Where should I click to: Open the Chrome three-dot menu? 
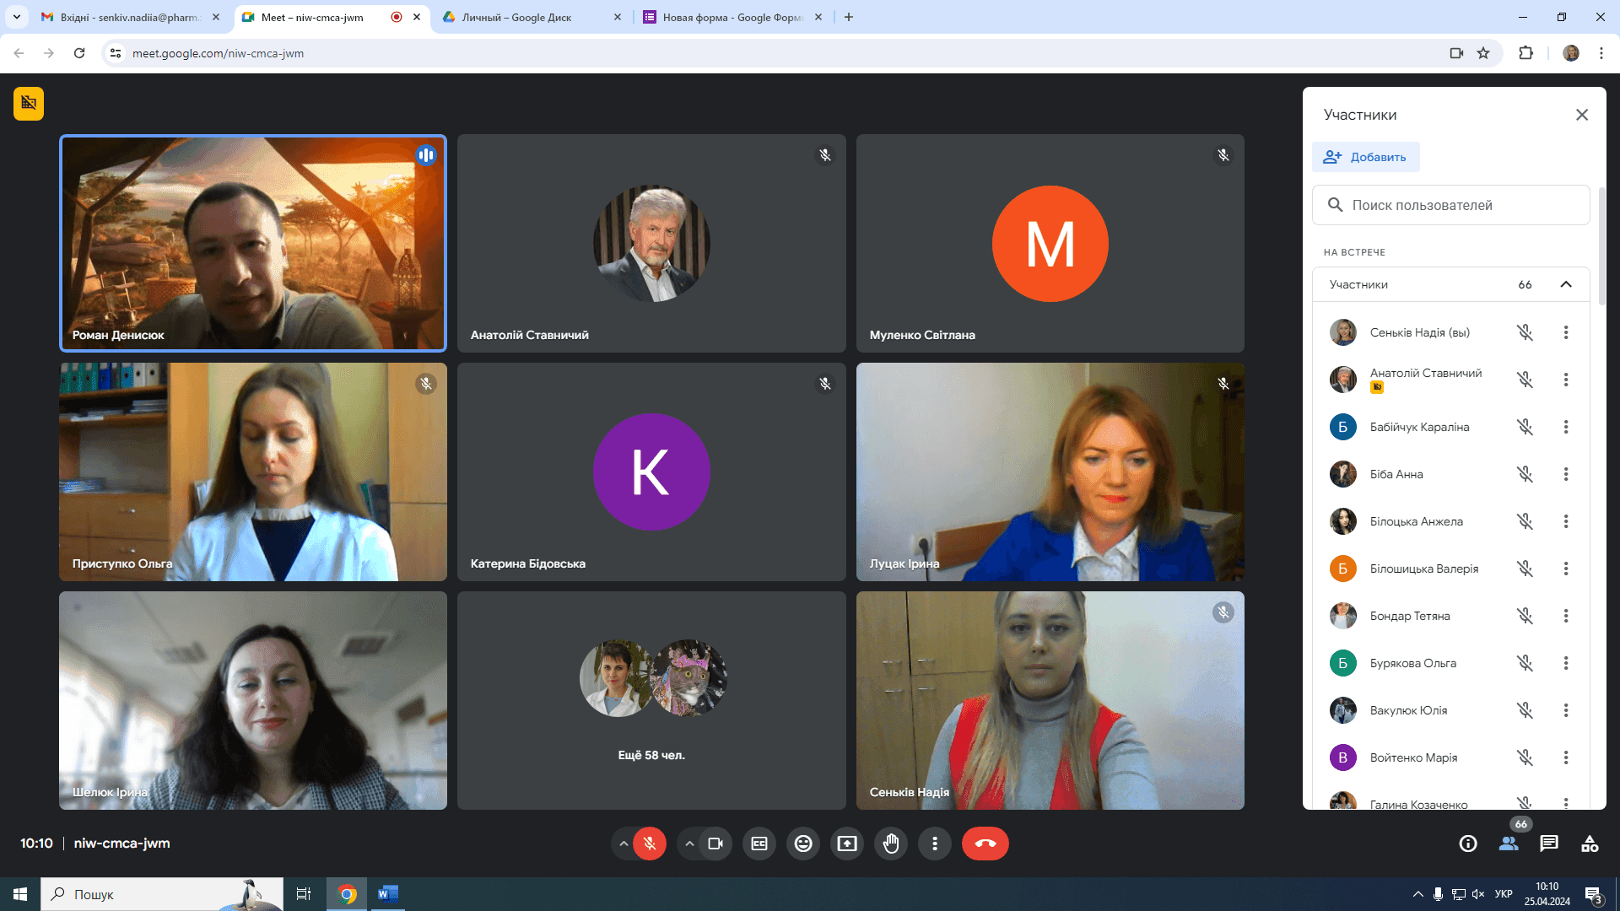pos(1601,53)
